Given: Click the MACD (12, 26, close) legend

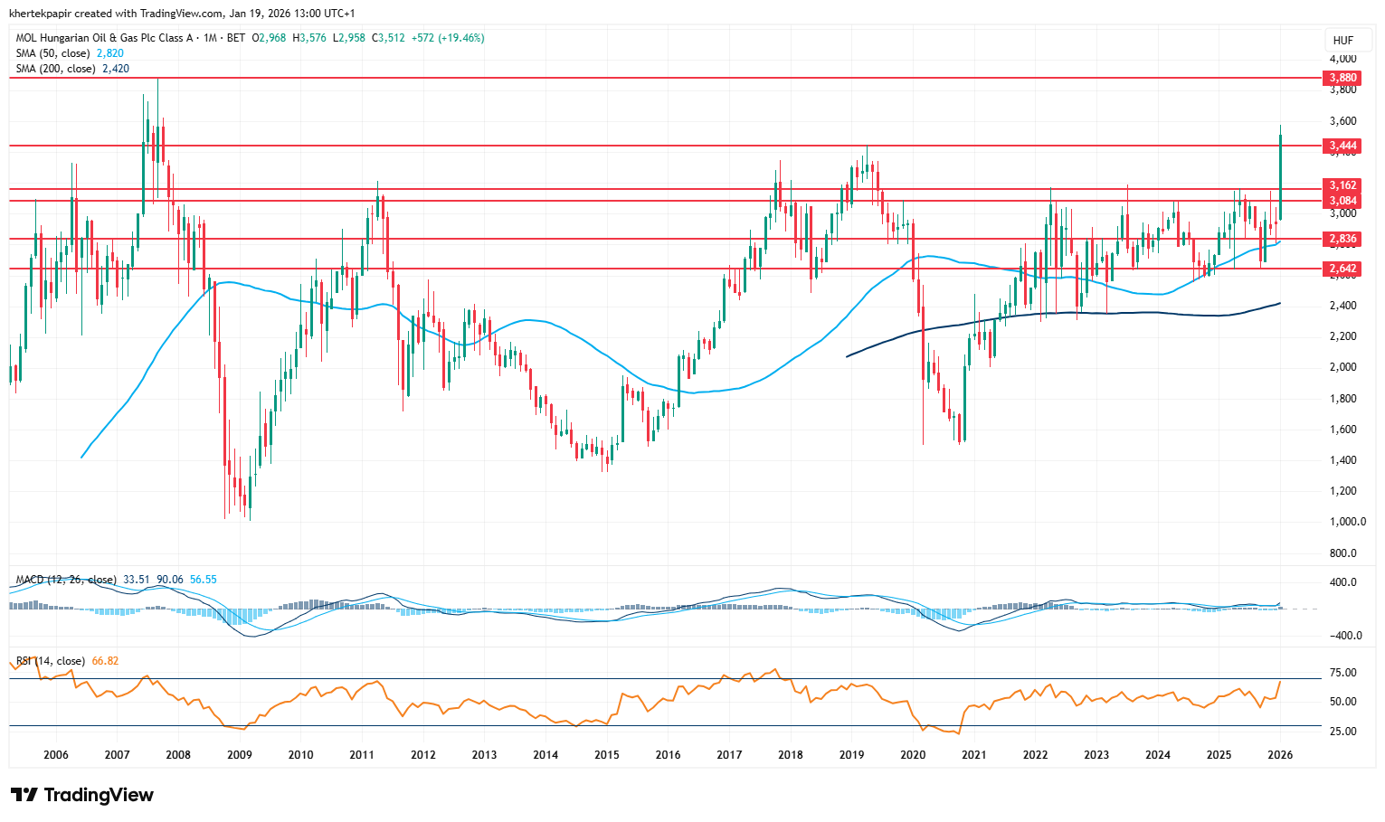Looking at the screenshot, I should pos(66,580).
